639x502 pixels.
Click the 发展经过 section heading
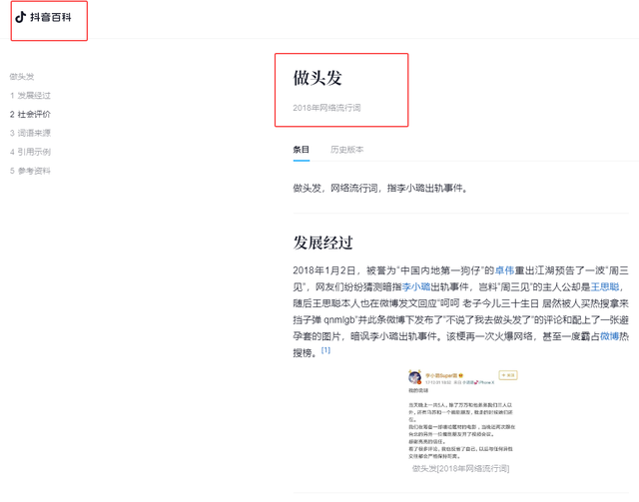[x=322, y=243]
